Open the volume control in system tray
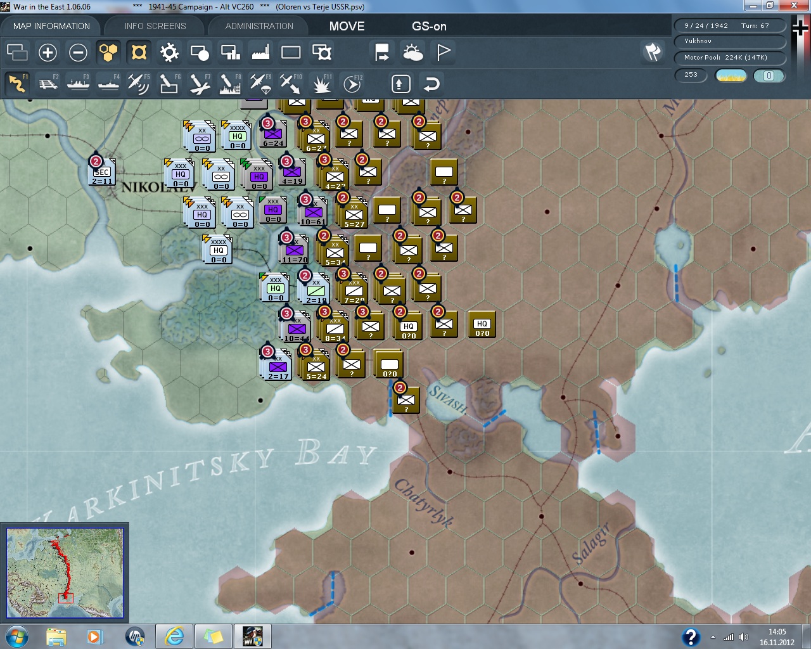Viewport: 811px width, 649px height. coord(744,637)
